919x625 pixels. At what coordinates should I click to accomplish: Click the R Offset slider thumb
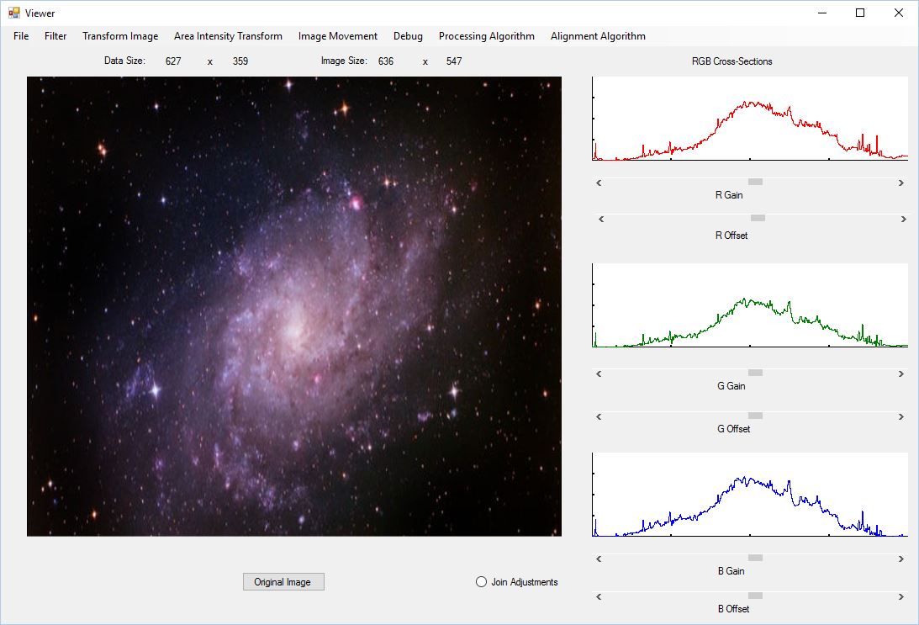[x=758, y=219]
